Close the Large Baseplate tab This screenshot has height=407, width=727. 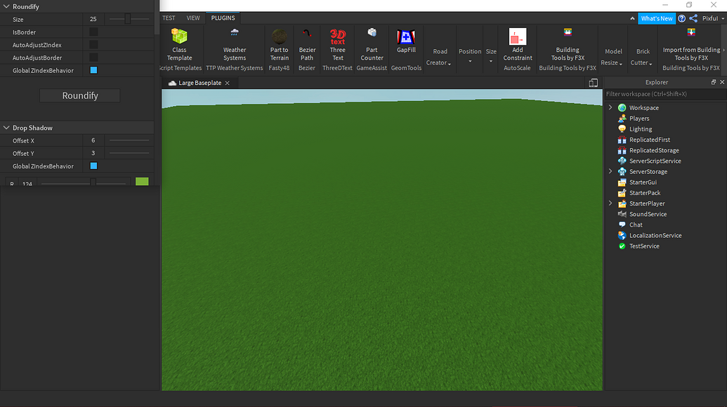pos(227,83)
